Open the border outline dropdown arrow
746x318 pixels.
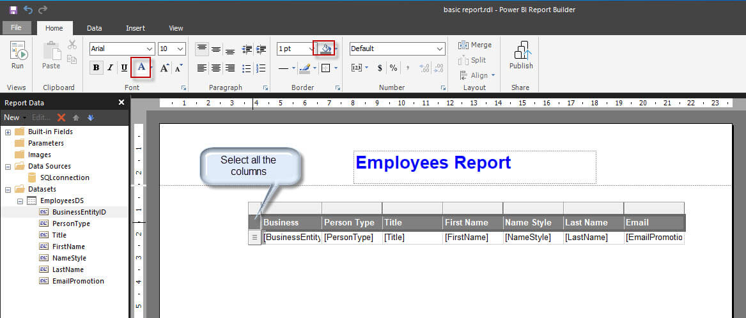point(336,68)
